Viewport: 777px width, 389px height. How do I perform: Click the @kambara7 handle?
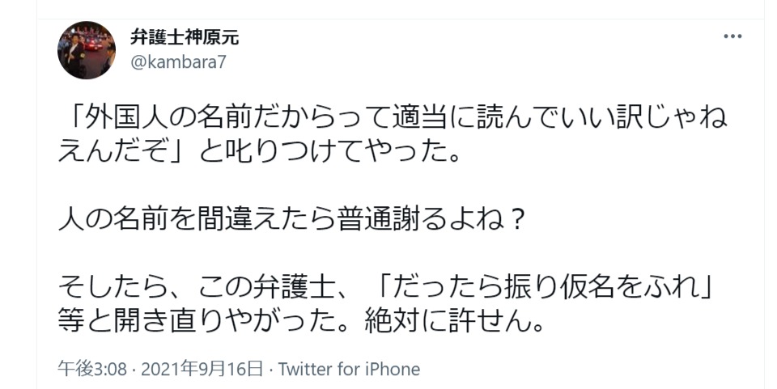(178, 64)
